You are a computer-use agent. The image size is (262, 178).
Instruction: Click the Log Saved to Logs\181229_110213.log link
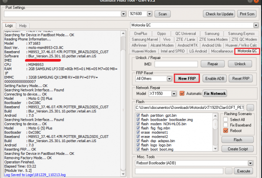click(x=35, y=175)
